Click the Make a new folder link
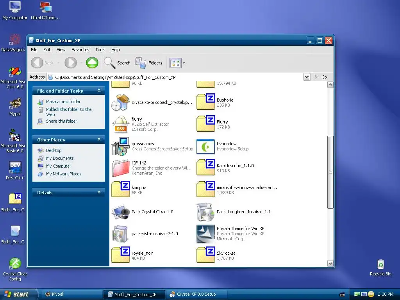 pos(63,102)
